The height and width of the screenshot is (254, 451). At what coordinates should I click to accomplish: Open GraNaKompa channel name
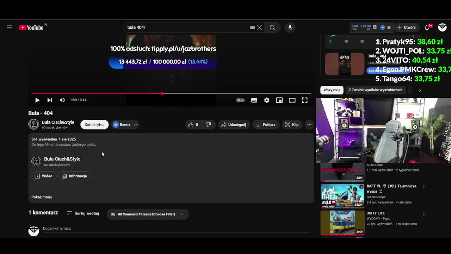tap(376, 197)
